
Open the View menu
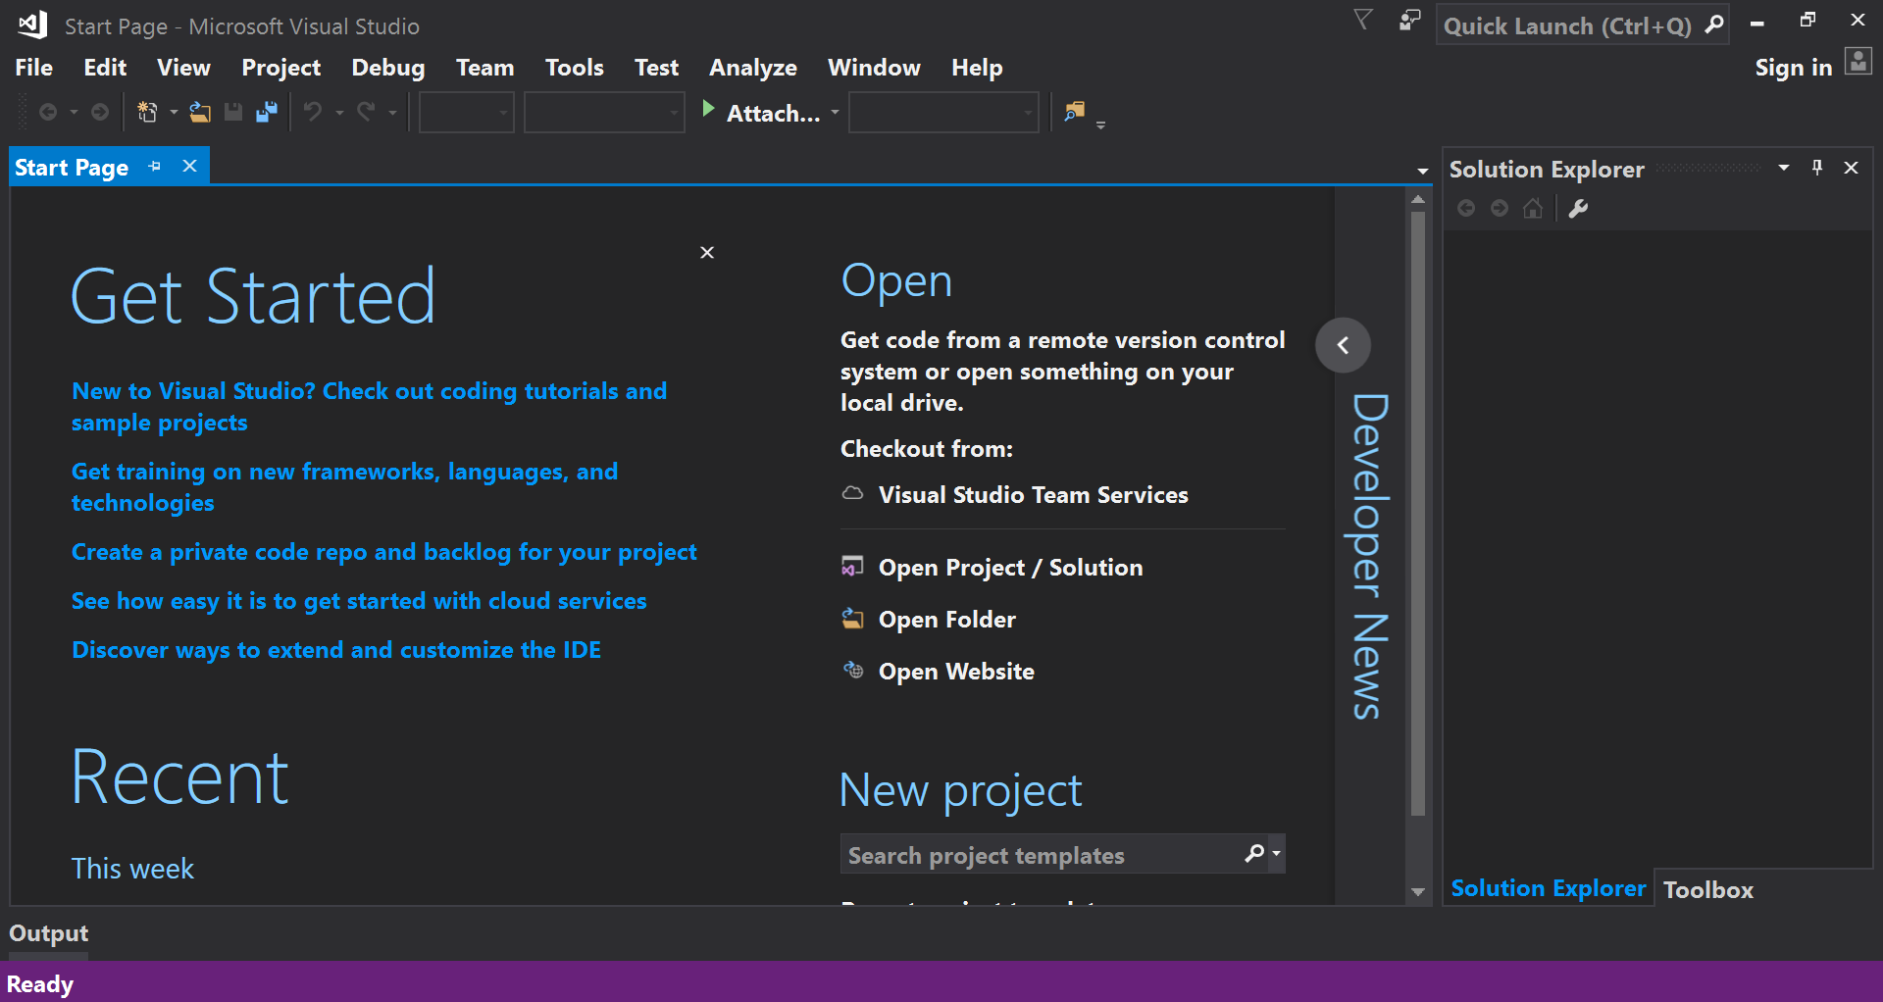click(x=183, y=68)
